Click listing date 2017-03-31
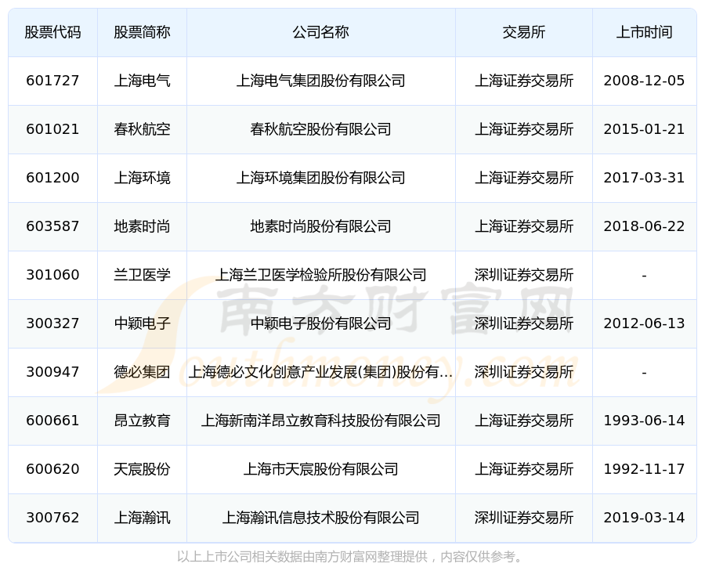This screenshot has height=578, width=705. tap(645, 178)
